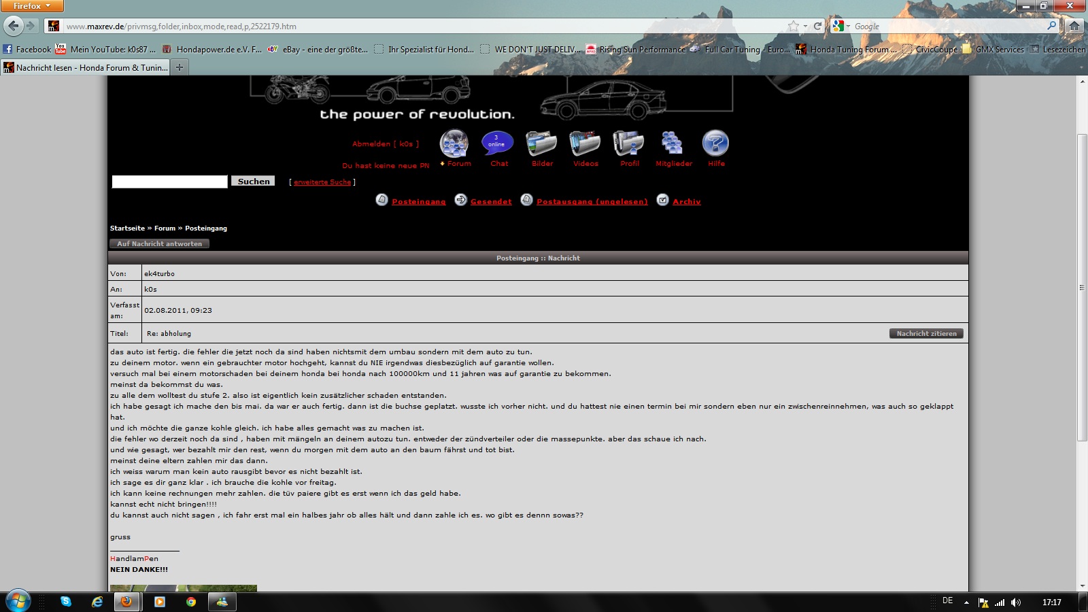This screenshot has height=612, width=1088.
Task: Click the forum search input field
Action: click(x=170, y=182)
